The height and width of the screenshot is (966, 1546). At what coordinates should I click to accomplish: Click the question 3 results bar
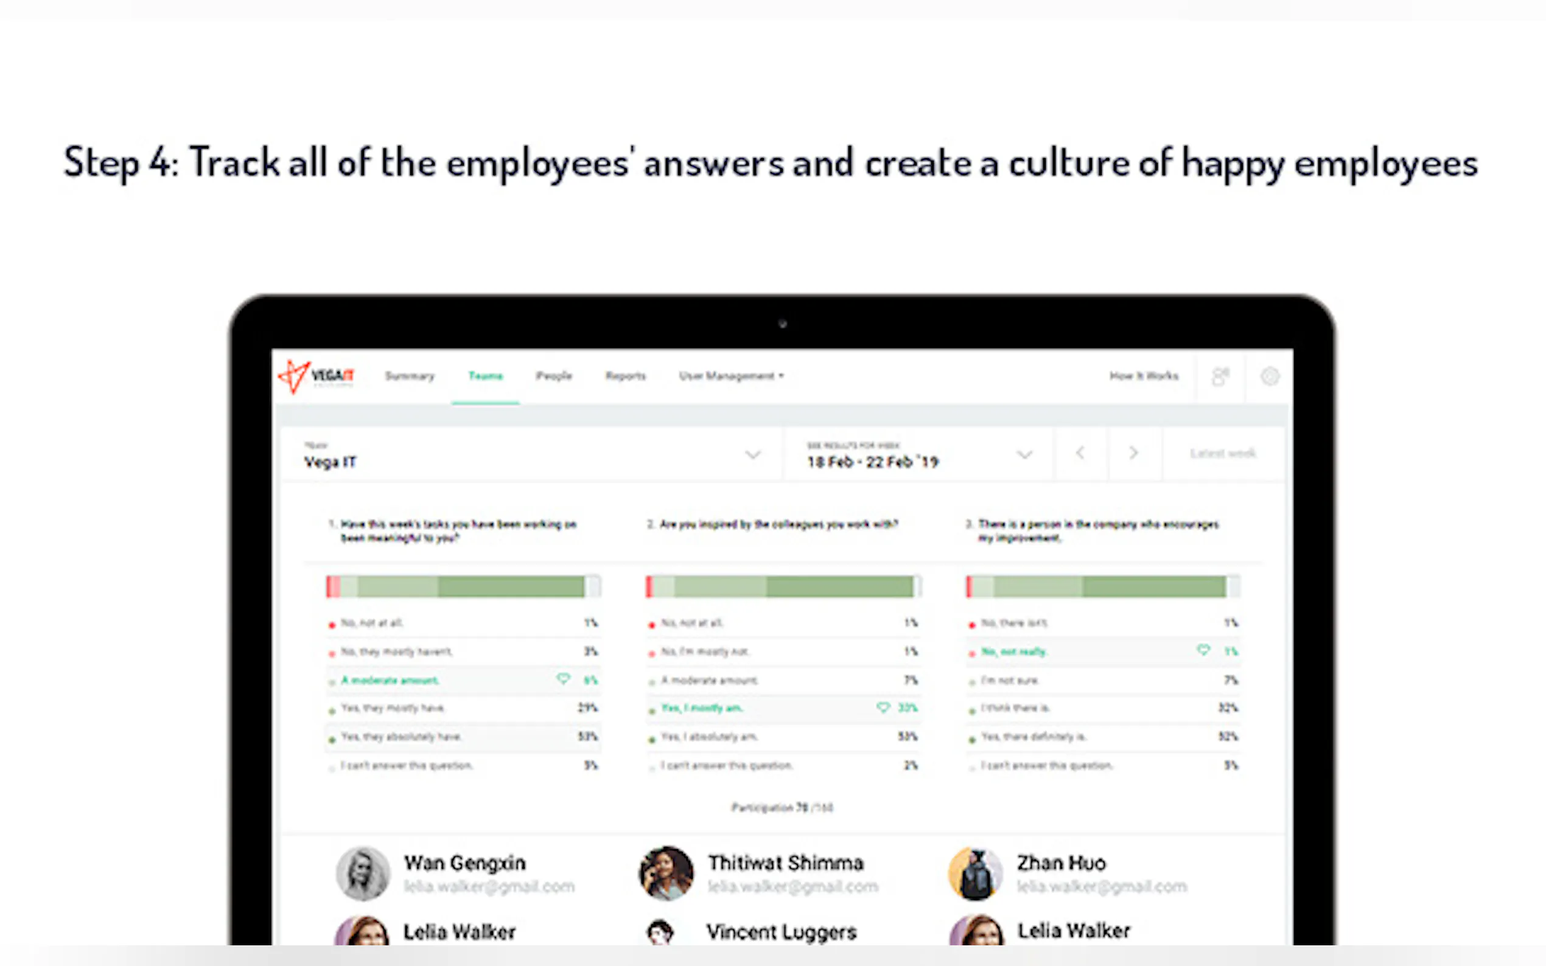(1103, 586)
